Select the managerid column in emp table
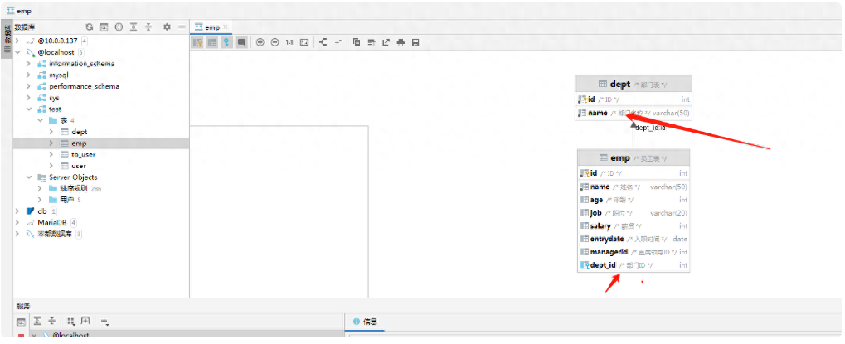Viewport: 845px width, 344px height. coord(634,252)
